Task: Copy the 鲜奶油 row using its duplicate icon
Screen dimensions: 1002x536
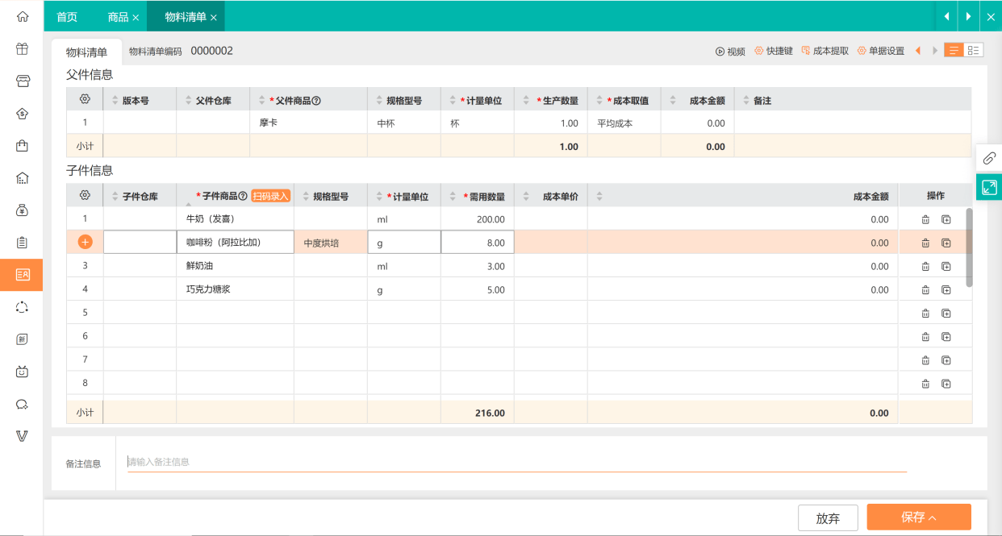Action: [x=946, y=266]
